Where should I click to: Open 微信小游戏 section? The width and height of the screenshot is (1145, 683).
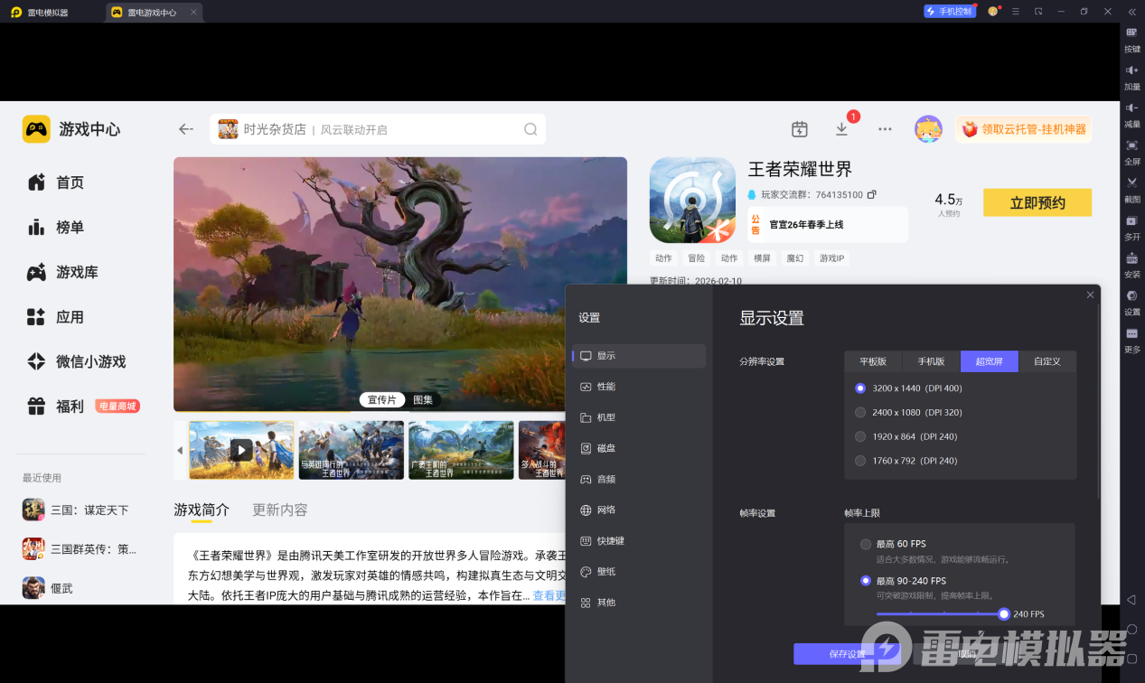tap(77, 361)
